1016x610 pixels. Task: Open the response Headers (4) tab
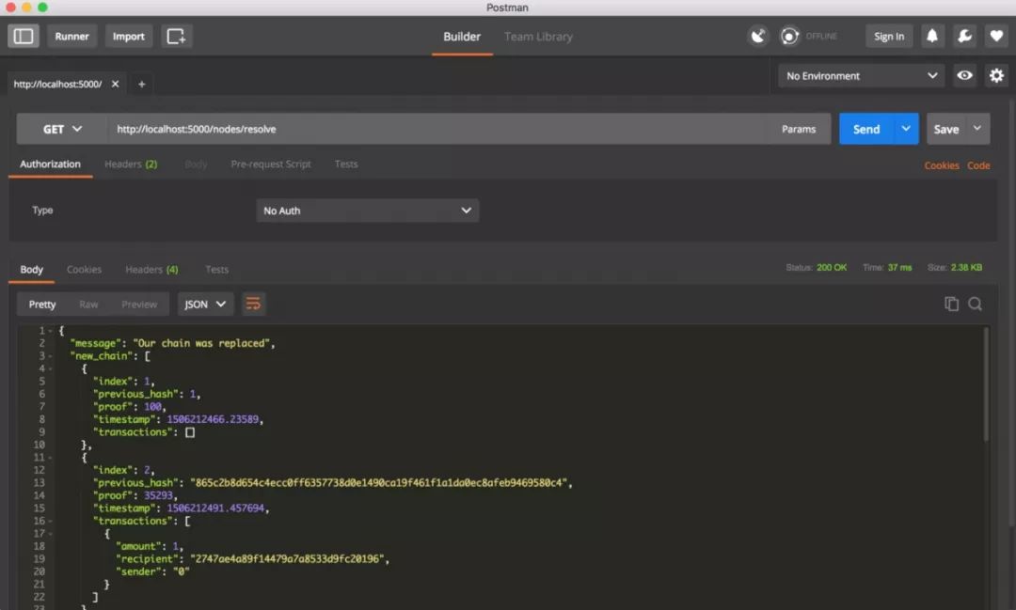point(151,270)
